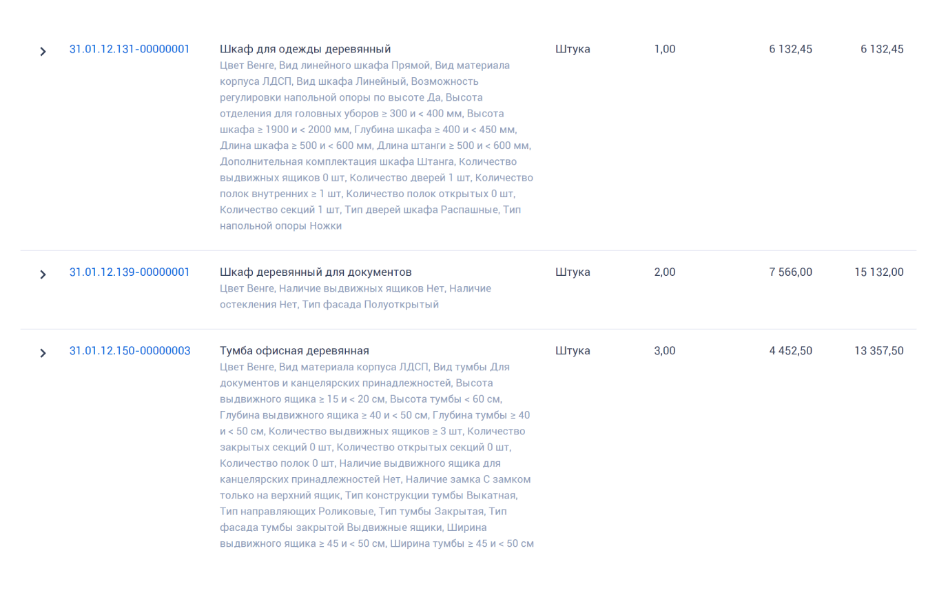Screen dimensions: 937x593
Task: Click unit price 4 452,50
Action: 791,350
